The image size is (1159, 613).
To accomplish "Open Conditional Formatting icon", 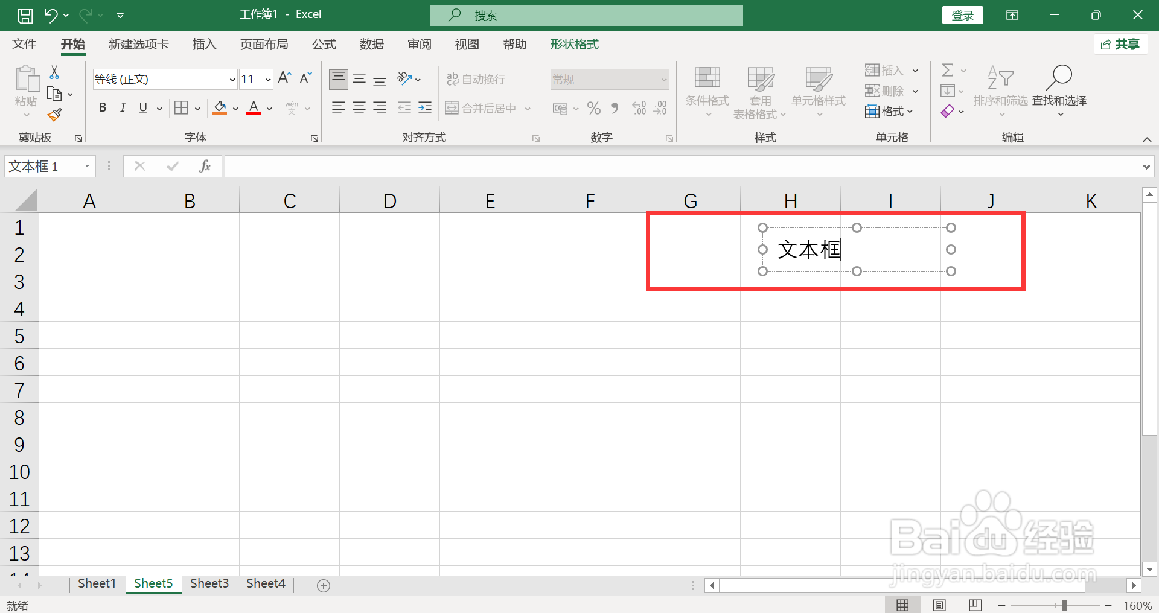I will [707, 78].
